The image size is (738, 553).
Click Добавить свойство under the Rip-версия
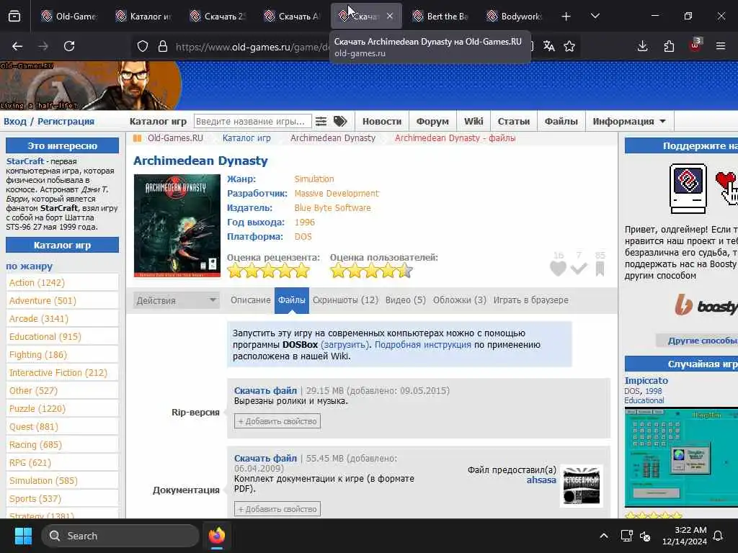277,421
